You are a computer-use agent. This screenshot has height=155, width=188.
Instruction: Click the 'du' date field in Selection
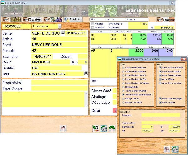[x=147, y=131]
